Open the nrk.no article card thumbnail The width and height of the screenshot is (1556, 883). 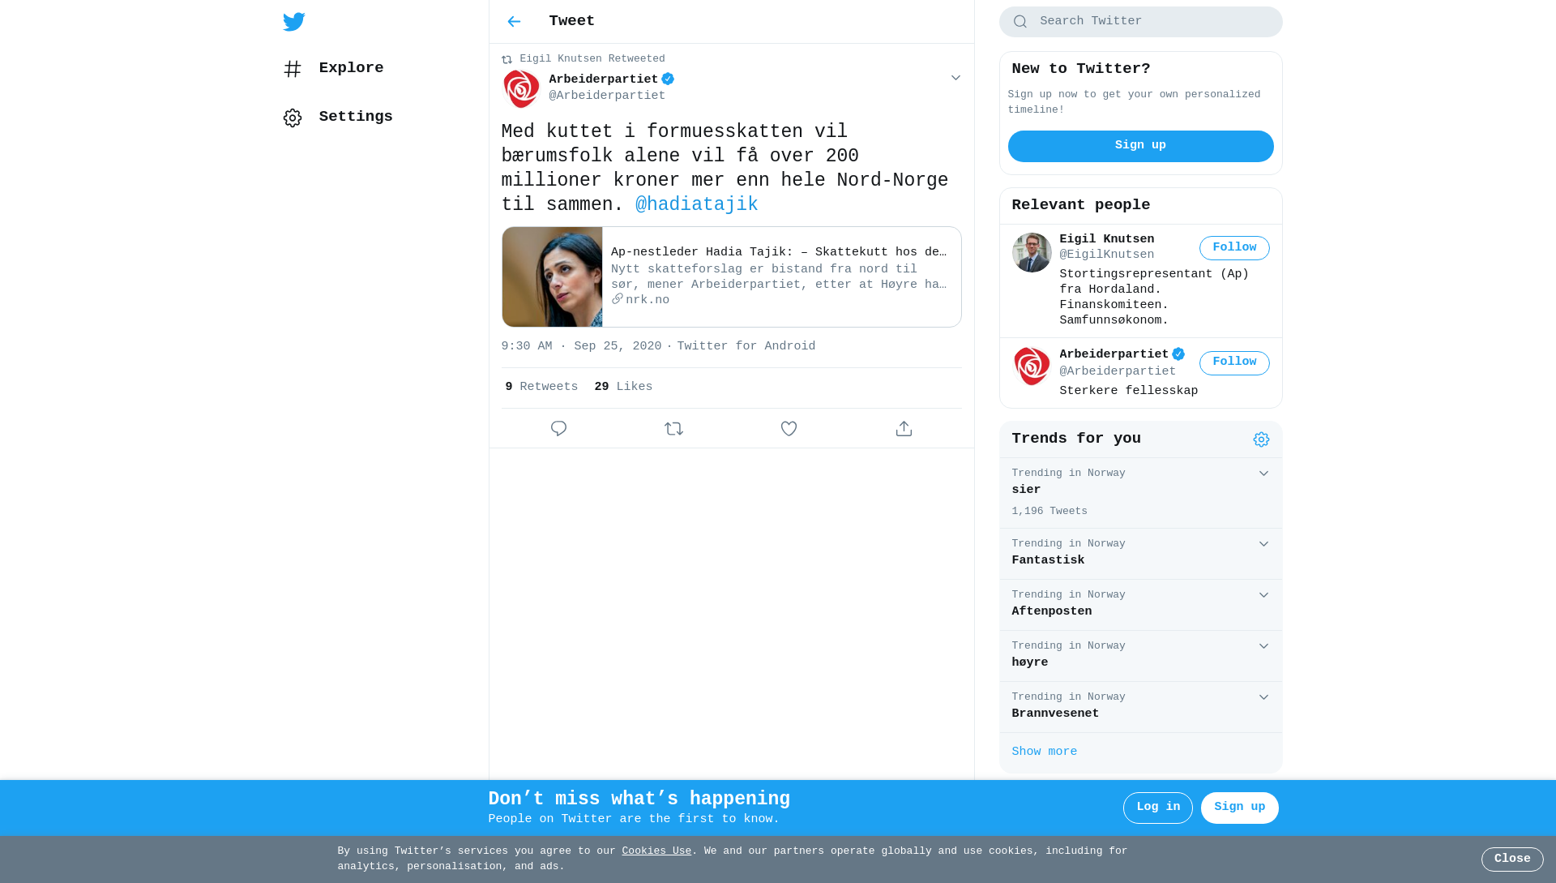pyautogui.click(x=552, y=277)
